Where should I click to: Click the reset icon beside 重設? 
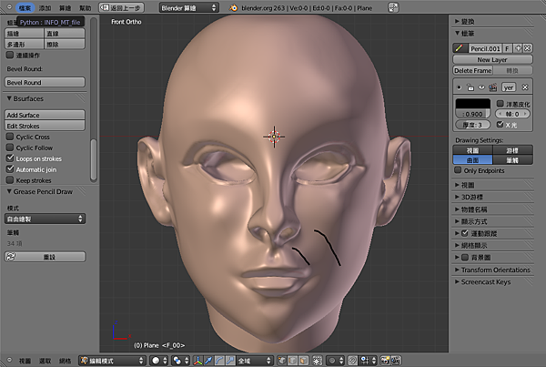[10, 257]
